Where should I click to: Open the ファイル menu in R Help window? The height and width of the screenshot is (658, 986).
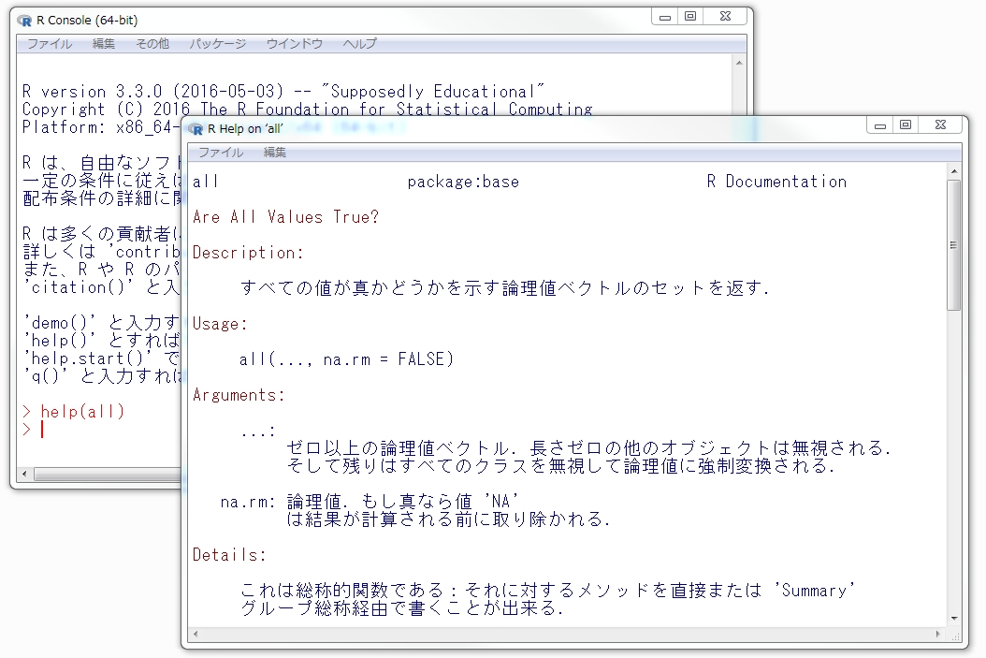point(221,153)
